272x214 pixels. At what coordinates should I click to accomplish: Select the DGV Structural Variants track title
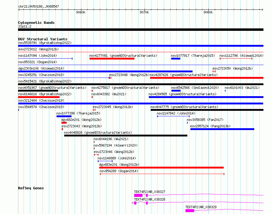43,39
